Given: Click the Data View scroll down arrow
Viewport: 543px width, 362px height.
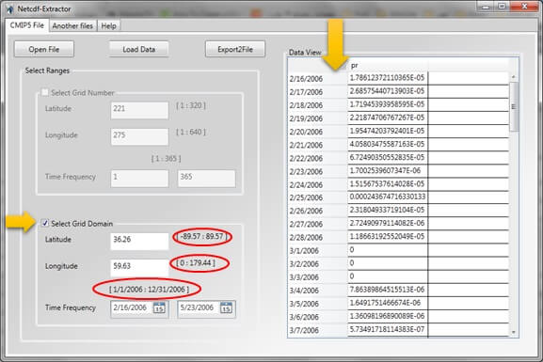Looking at the screenshot, I should click(514, 332).
